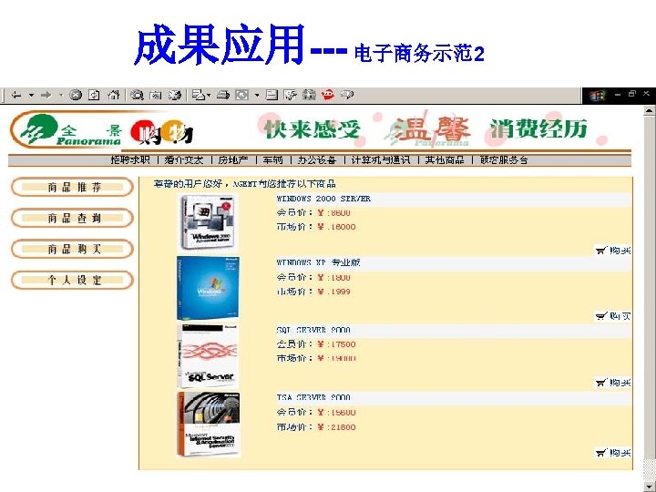Click the Discuss toolbar icon
Screen dimensions: 656x492
[x=290, y=96]
